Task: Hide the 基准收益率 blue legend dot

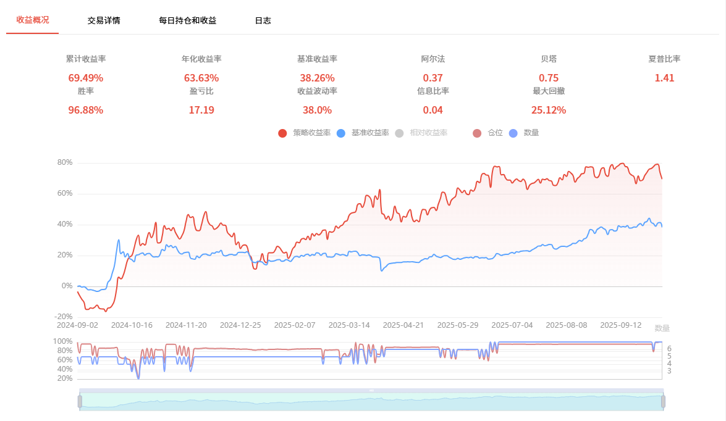Action: 340,133
